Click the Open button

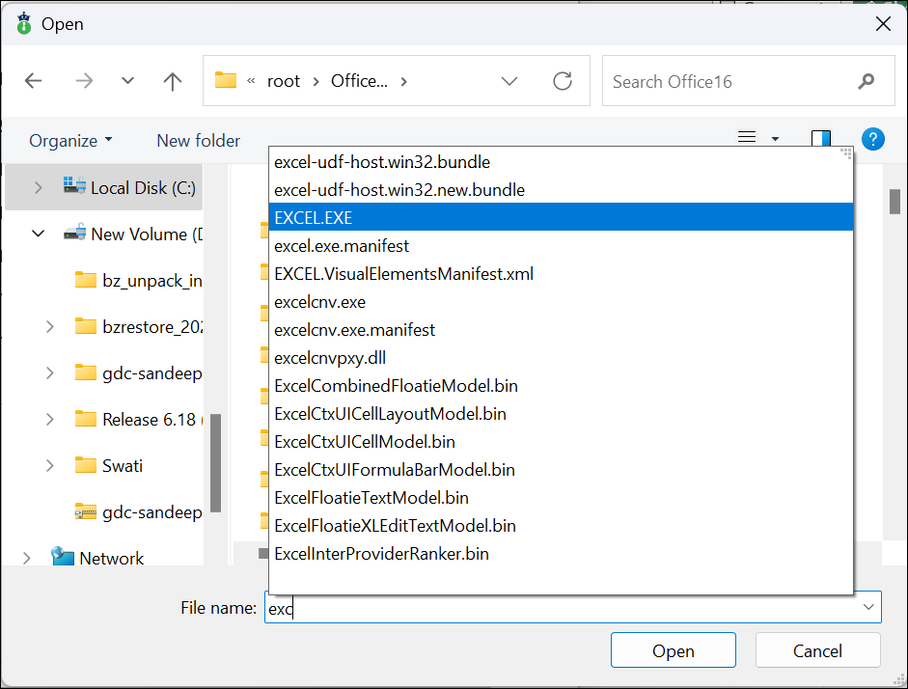pyautogui.click(x=673, y=650)
